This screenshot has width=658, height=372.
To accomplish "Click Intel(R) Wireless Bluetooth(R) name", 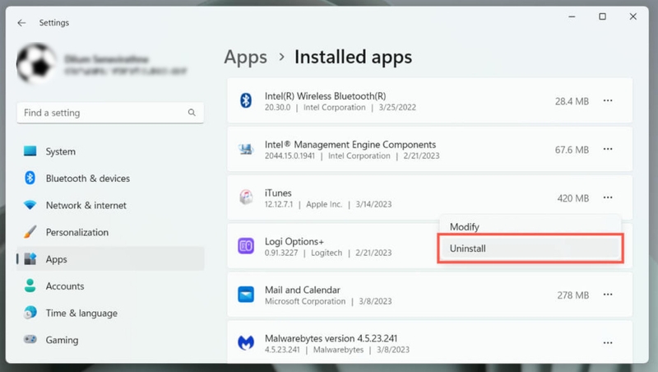I will 325,96.
